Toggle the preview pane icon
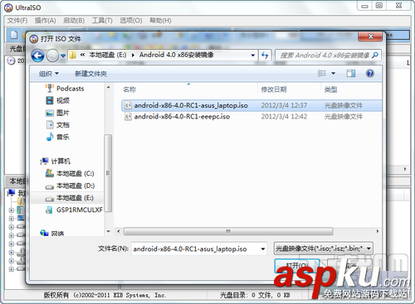 351,74
